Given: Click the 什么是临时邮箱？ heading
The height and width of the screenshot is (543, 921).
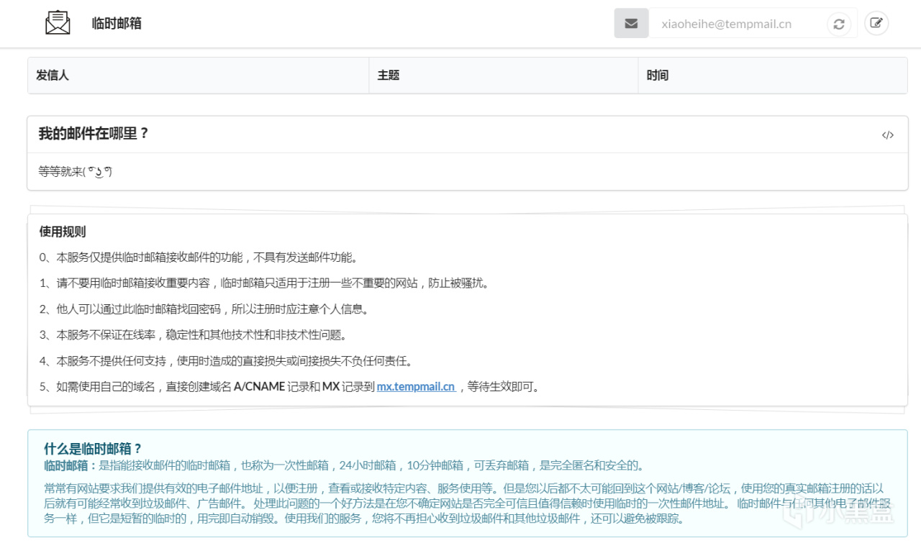Looking at the screenshot, I should [94, 450].
